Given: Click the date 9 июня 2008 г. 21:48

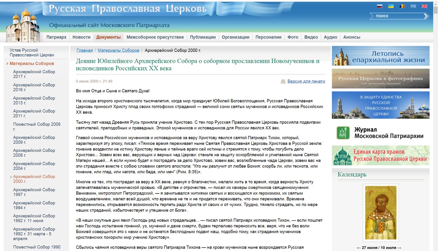Looking at the screenshot, I should 94,81.
